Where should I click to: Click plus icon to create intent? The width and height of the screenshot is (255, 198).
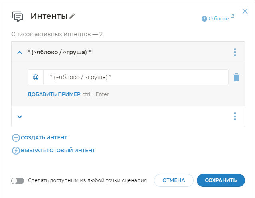[x=16, y=138]
